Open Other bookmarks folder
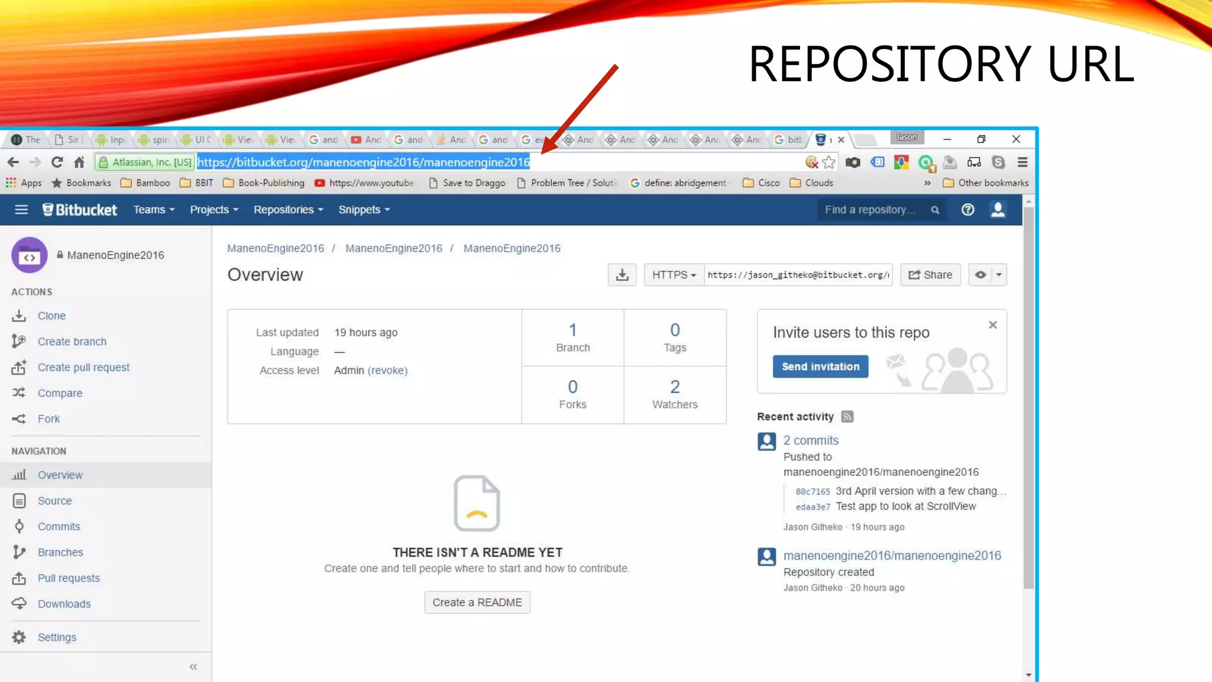Viewport: 1212px width, 682px height. [986, 183]
